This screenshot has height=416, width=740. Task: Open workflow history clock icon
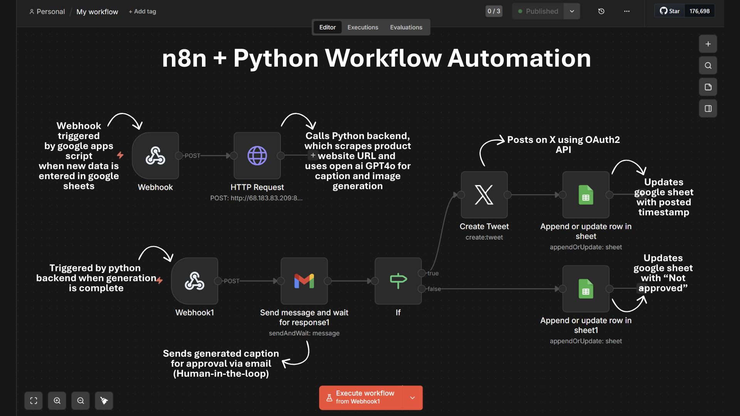[x=601, y=11]
